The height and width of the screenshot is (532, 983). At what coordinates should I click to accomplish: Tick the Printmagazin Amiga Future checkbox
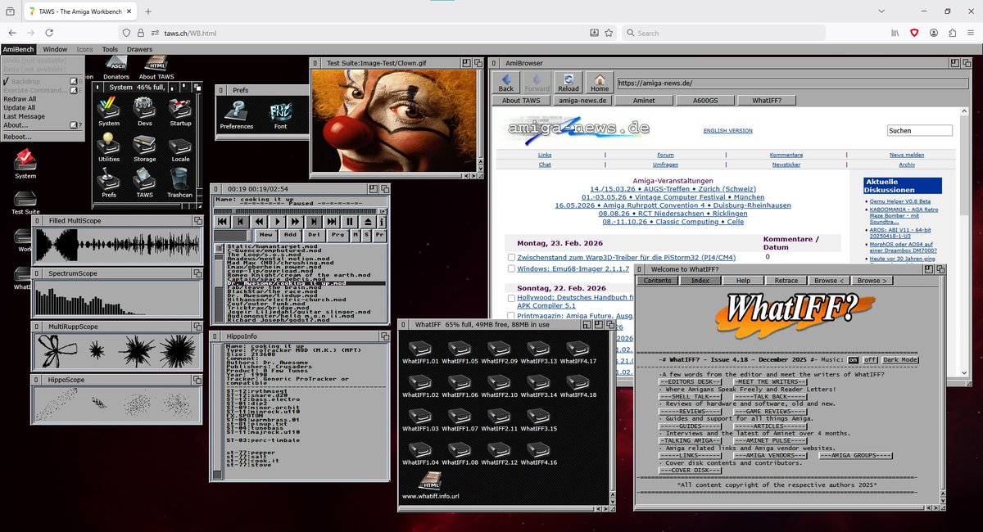511,315
